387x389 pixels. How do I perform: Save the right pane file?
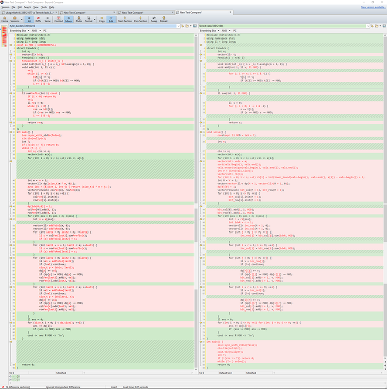[384, 25]
